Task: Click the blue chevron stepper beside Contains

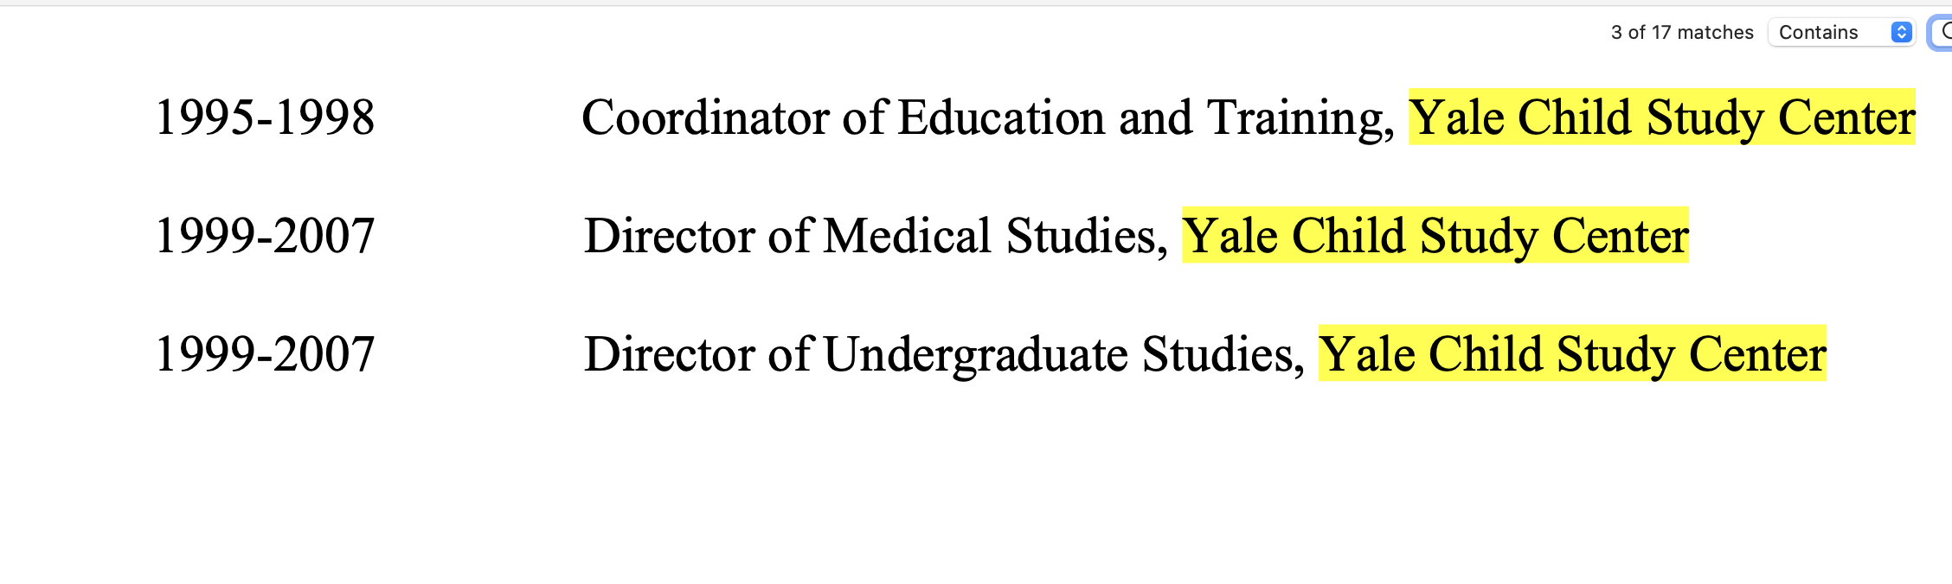Action: [1901, 33]
